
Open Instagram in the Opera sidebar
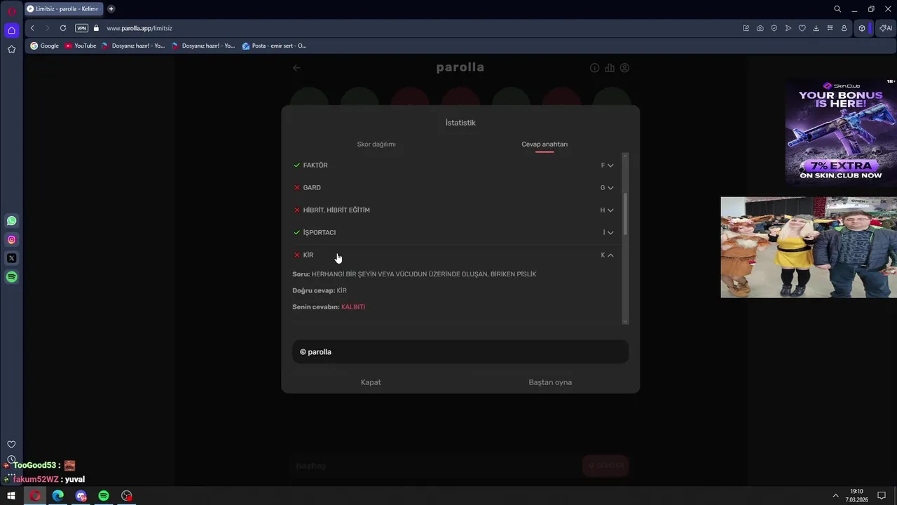(x=11, y=240)
